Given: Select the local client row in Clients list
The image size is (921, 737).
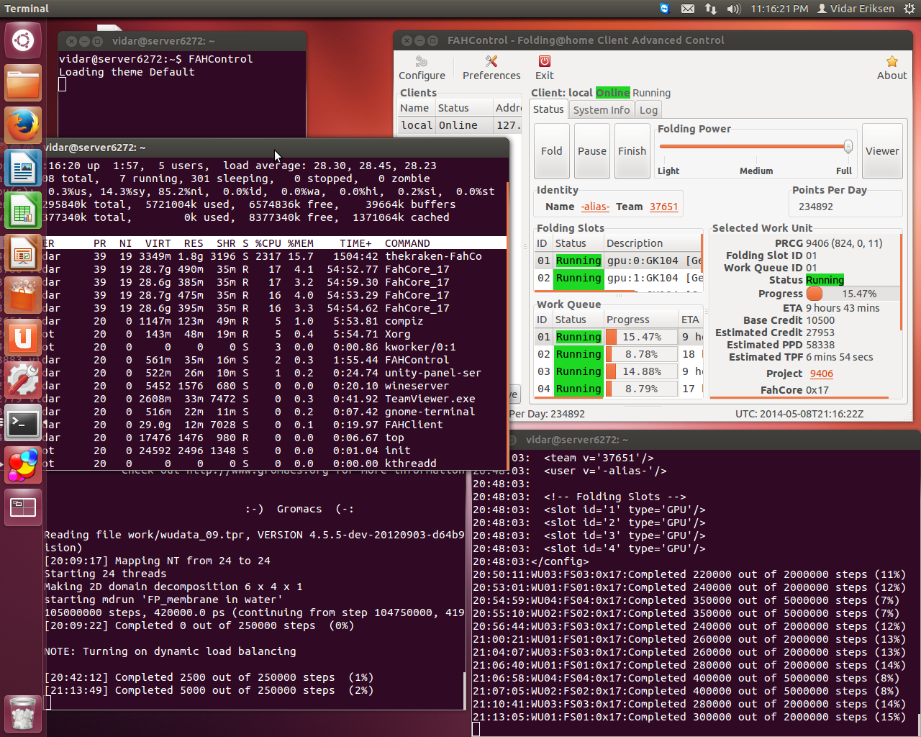Looking at the screenshot, I should [460, 125].
